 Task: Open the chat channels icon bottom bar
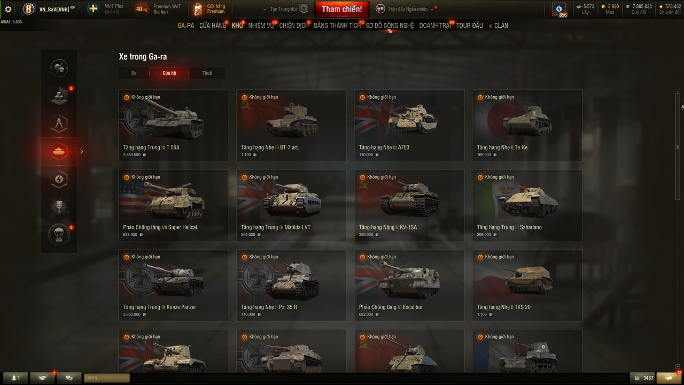point(69,378)
